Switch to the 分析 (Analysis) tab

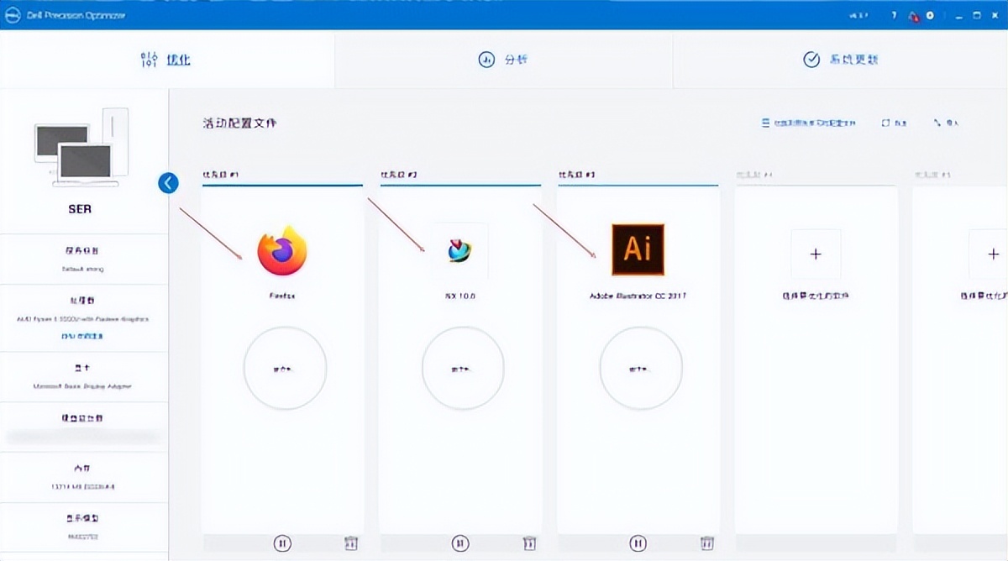click(503, 60)
